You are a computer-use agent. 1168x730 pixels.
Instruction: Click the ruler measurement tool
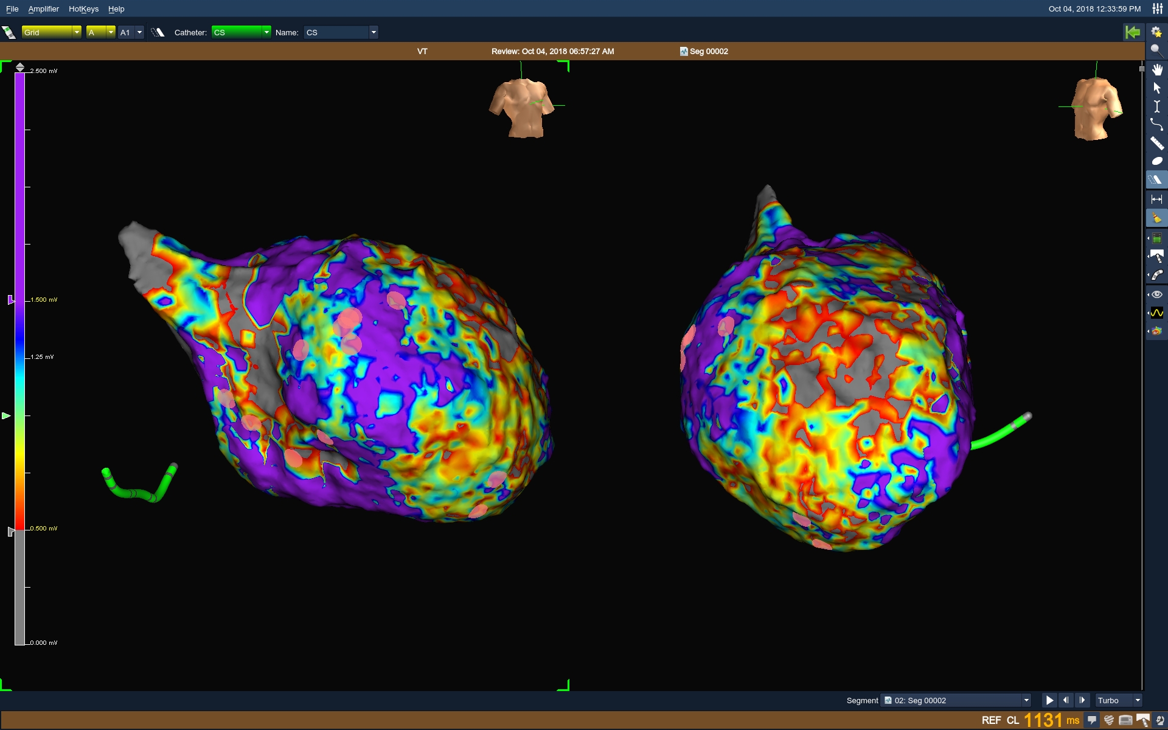pyautogui.click(x=1156, y=144)
